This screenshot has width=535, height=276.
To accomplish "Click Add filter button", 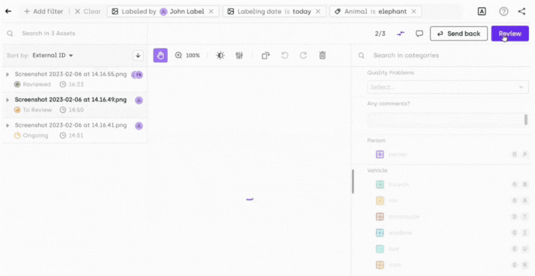I will tap(43, 11).
